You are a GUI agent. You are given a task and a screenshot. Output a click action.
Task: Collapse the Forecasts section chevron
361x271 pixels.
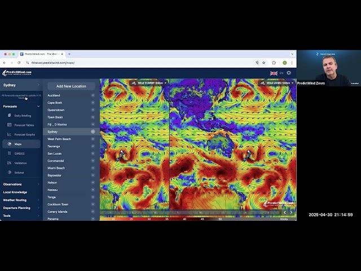[38, 107]
